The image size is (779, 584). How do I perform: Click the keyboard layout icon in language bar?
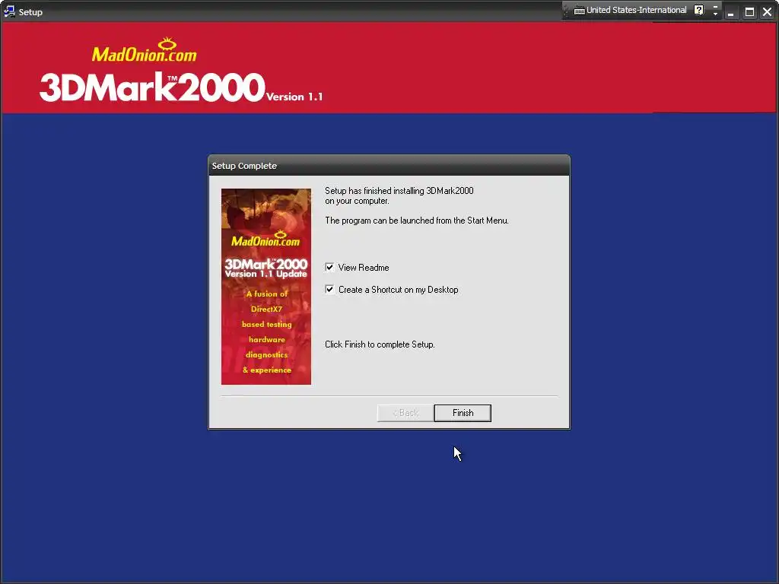579,11
